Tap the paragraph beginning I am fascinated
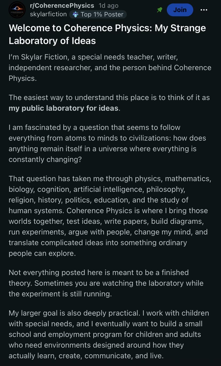The width and height of the screenshot is (221, 366). coord(107,143)
